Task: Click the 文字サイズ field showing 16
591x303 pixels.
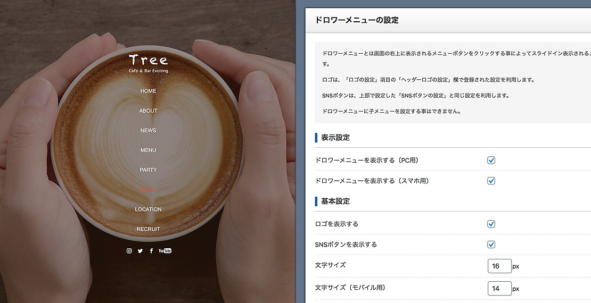Action: pyautogui.click(x=499, y=266)
